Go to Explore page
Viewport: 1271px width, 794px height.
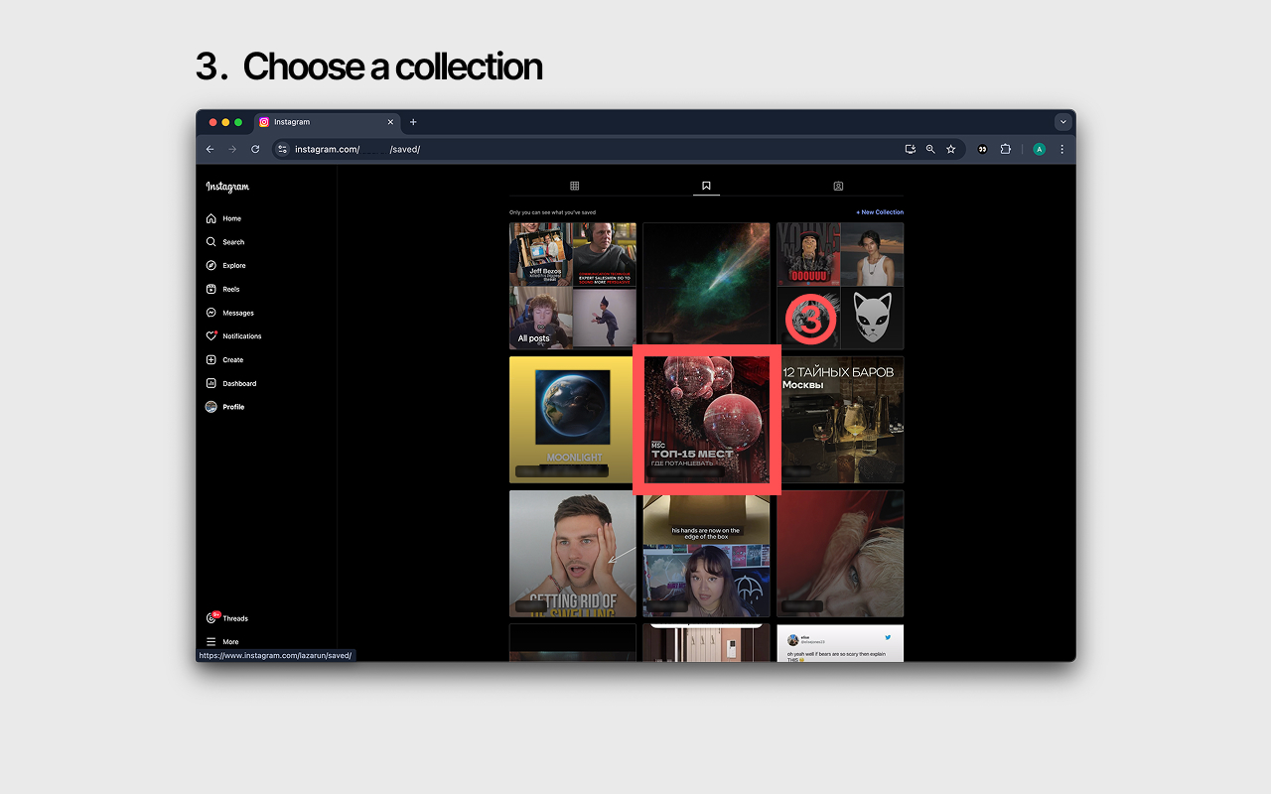[x=225, y=265]
